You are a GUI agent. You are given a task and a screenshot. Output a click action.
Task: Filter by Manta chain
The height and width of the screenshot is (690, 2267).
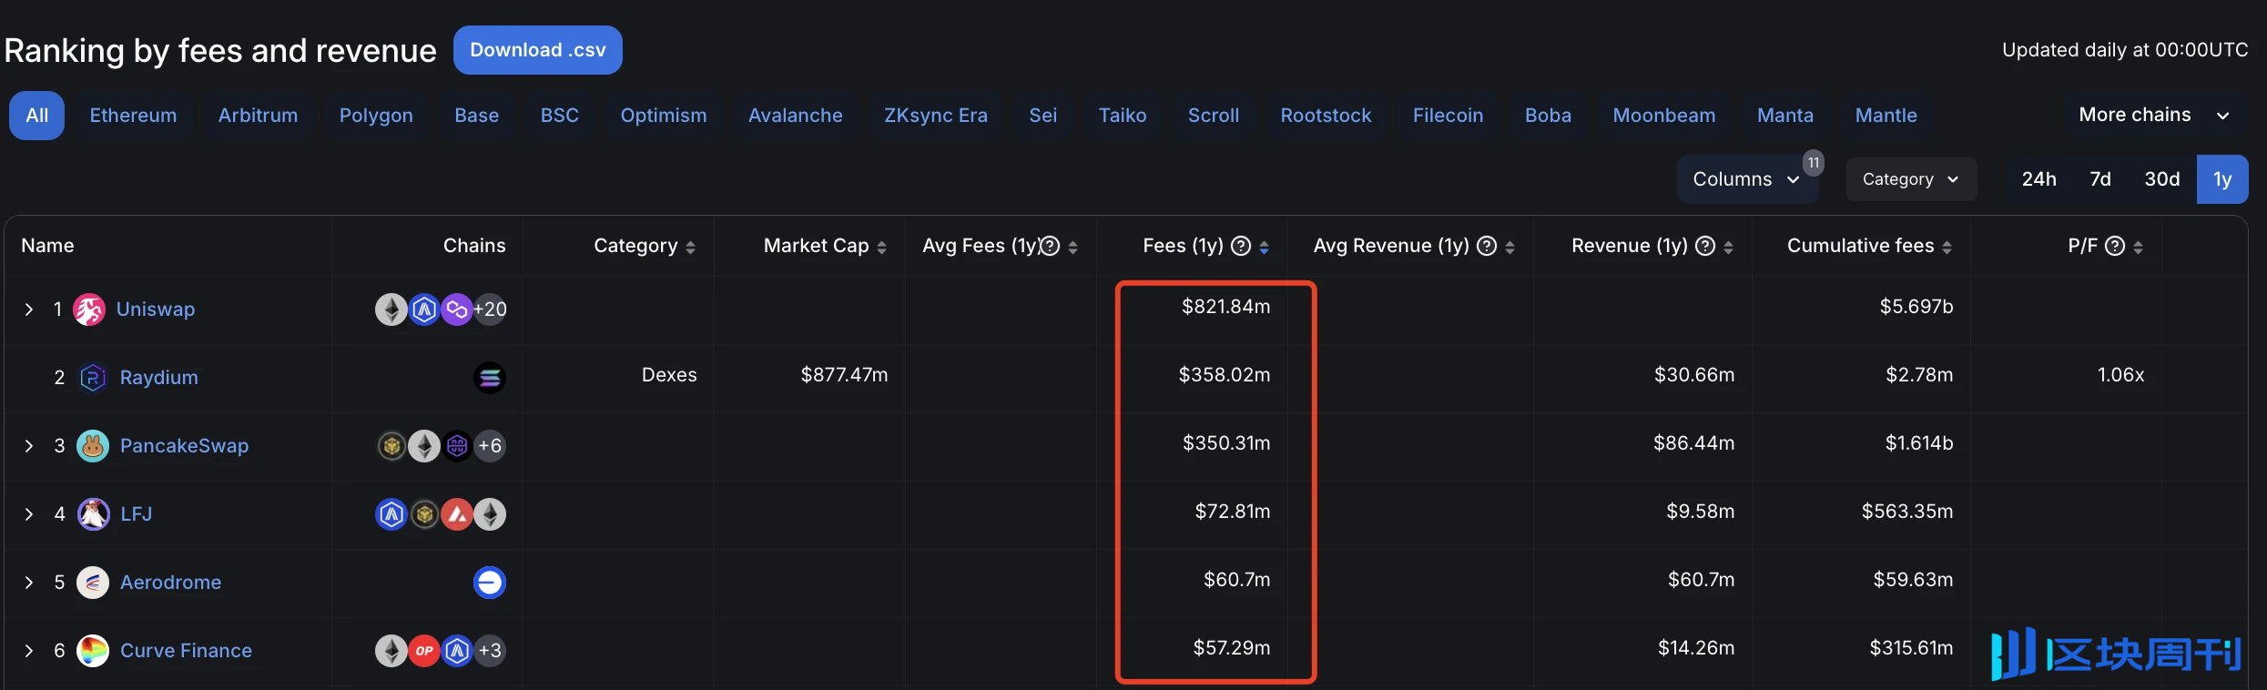1785,116
